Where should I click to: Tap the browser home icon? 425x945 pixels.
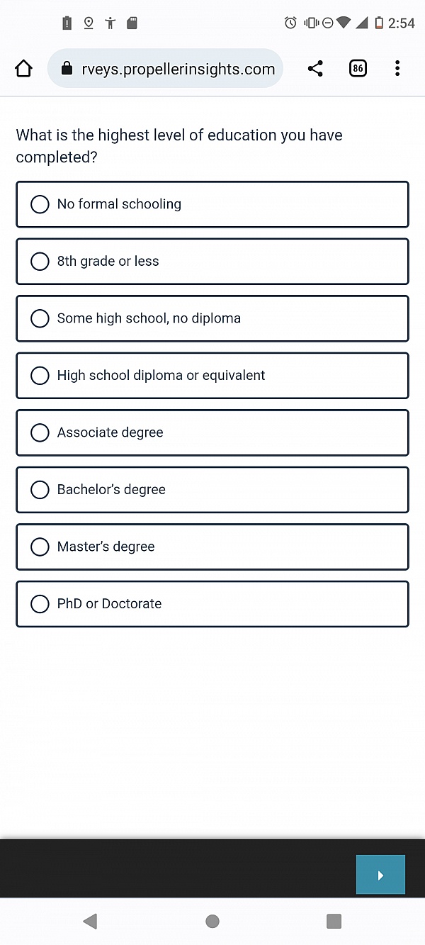[x=23, y=69]
